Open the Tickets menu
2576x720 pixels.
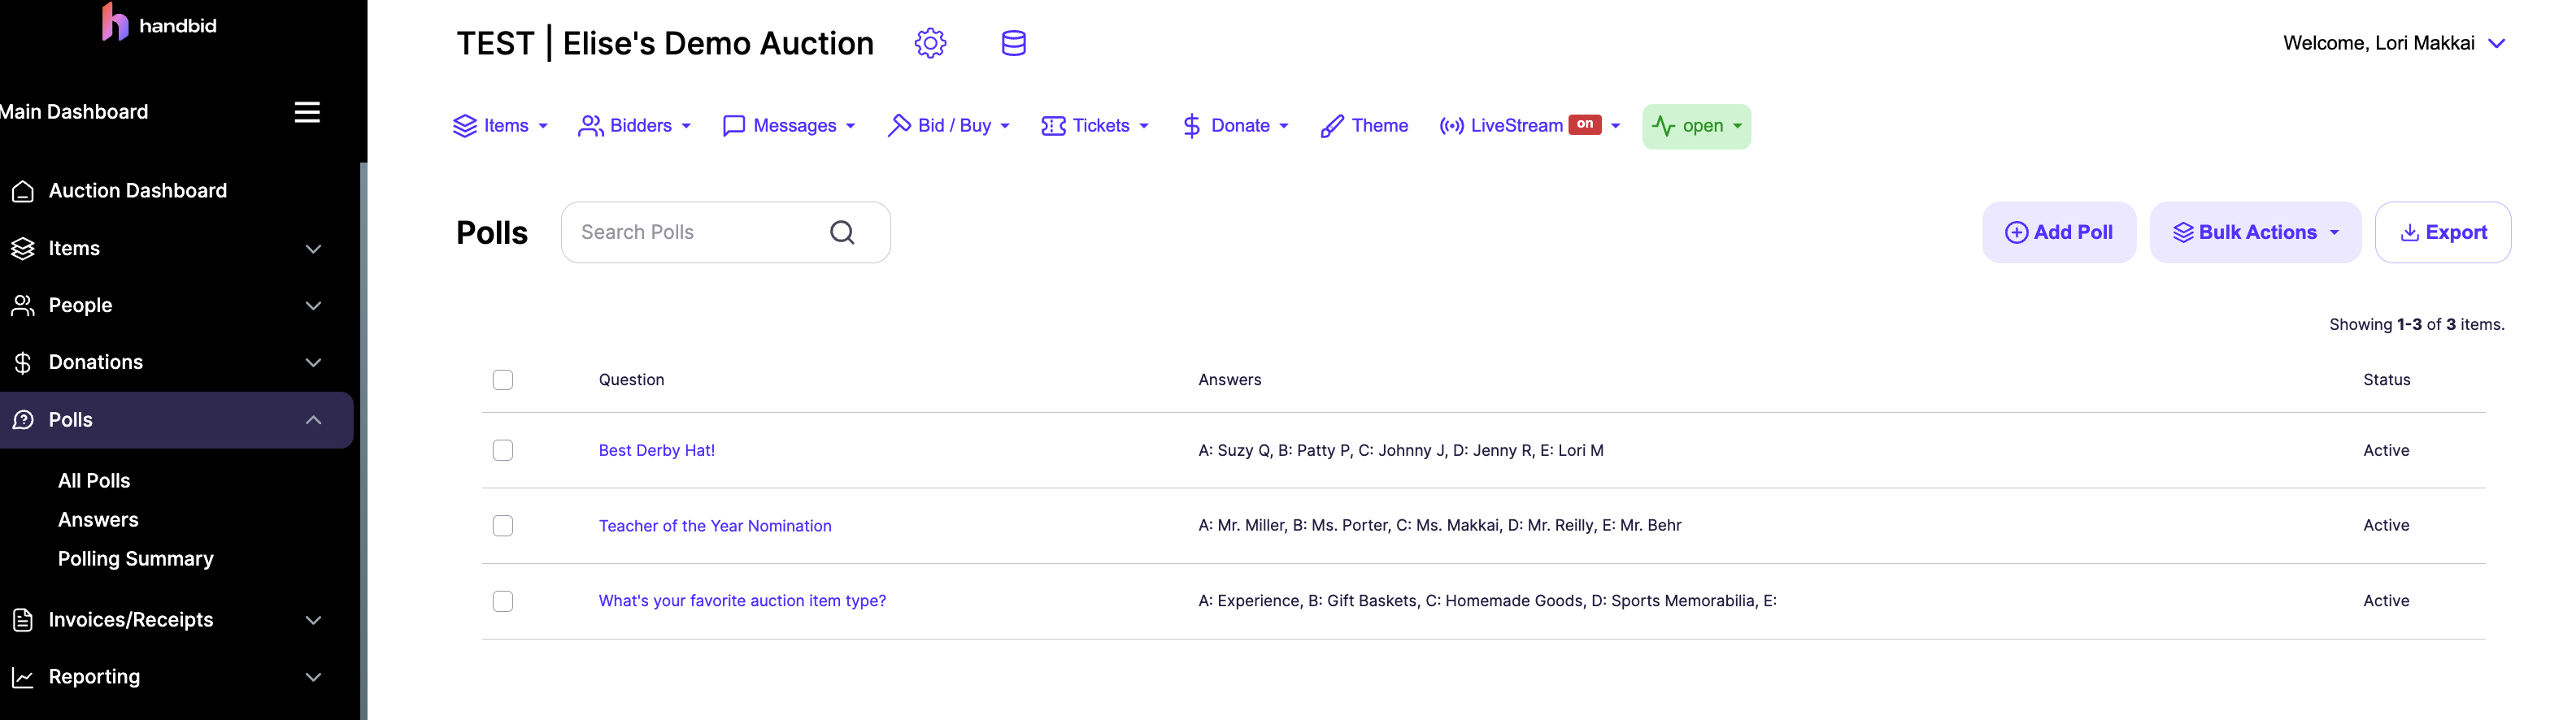1095,126
